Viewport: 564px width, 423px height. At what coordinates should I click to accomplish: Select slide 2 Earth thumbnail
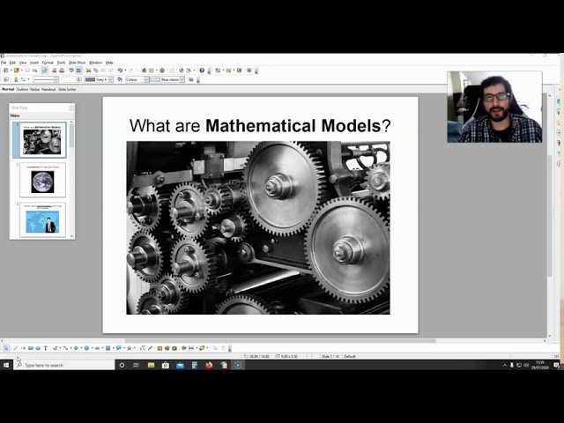(42, 180)
